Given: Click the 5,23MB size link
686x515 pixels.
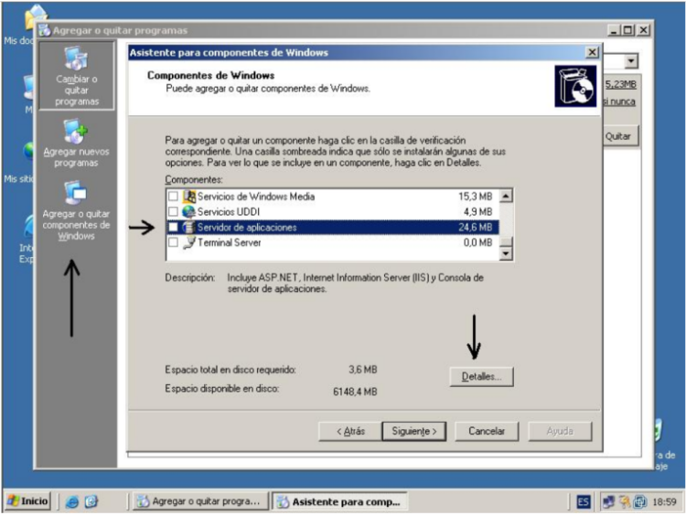Looking at the screenshot, I should pyautogui.click(x=620, y=84).
